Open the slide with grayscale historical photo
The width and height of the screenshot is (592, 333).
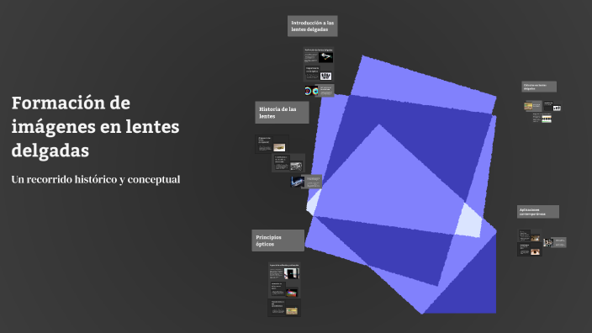[x=288, y=163]
